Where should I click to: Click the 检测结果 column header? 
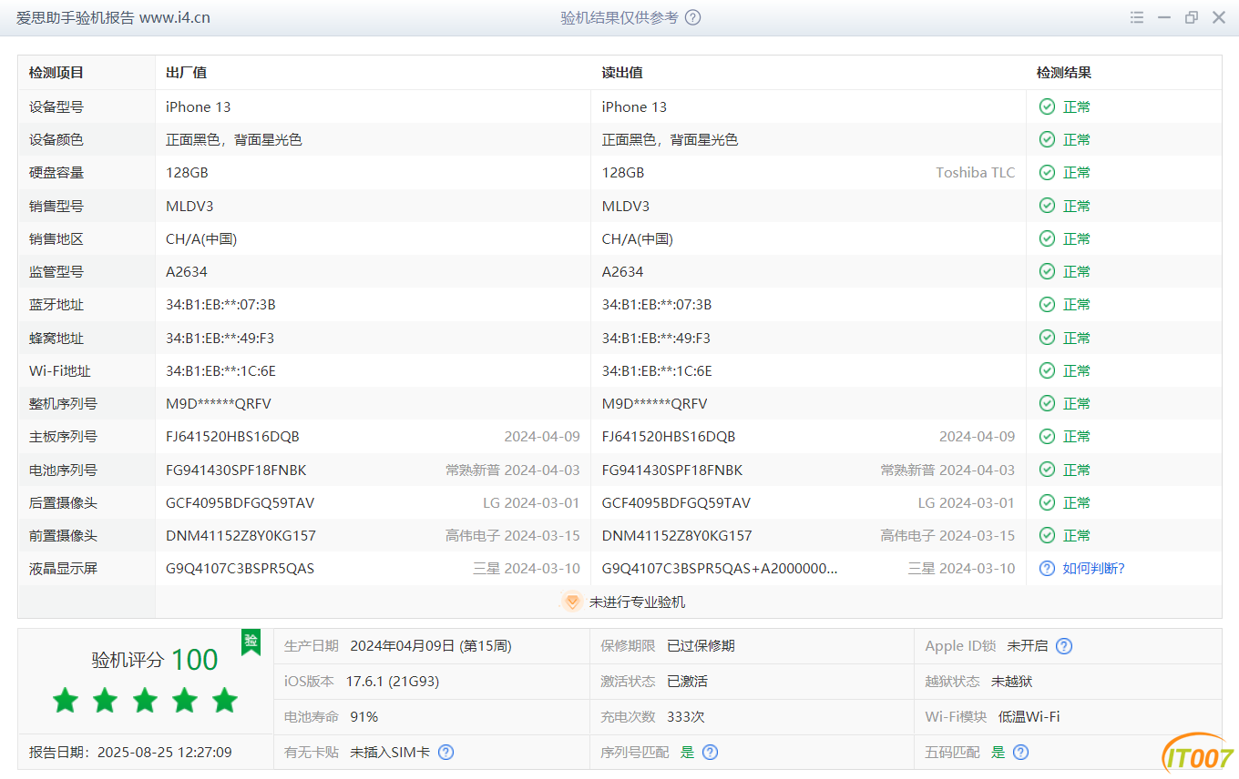pos(1064,73)
